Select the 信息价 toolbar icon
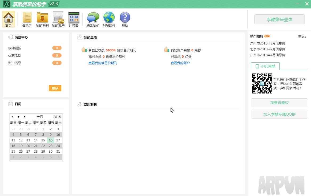The height and width of the screenshot is (196, 311). [x=26, y=19]
